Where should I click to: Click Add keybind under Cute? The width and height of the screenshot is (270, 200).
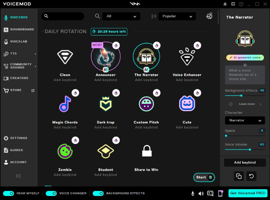pyautogui.click(x=187, y=127)
